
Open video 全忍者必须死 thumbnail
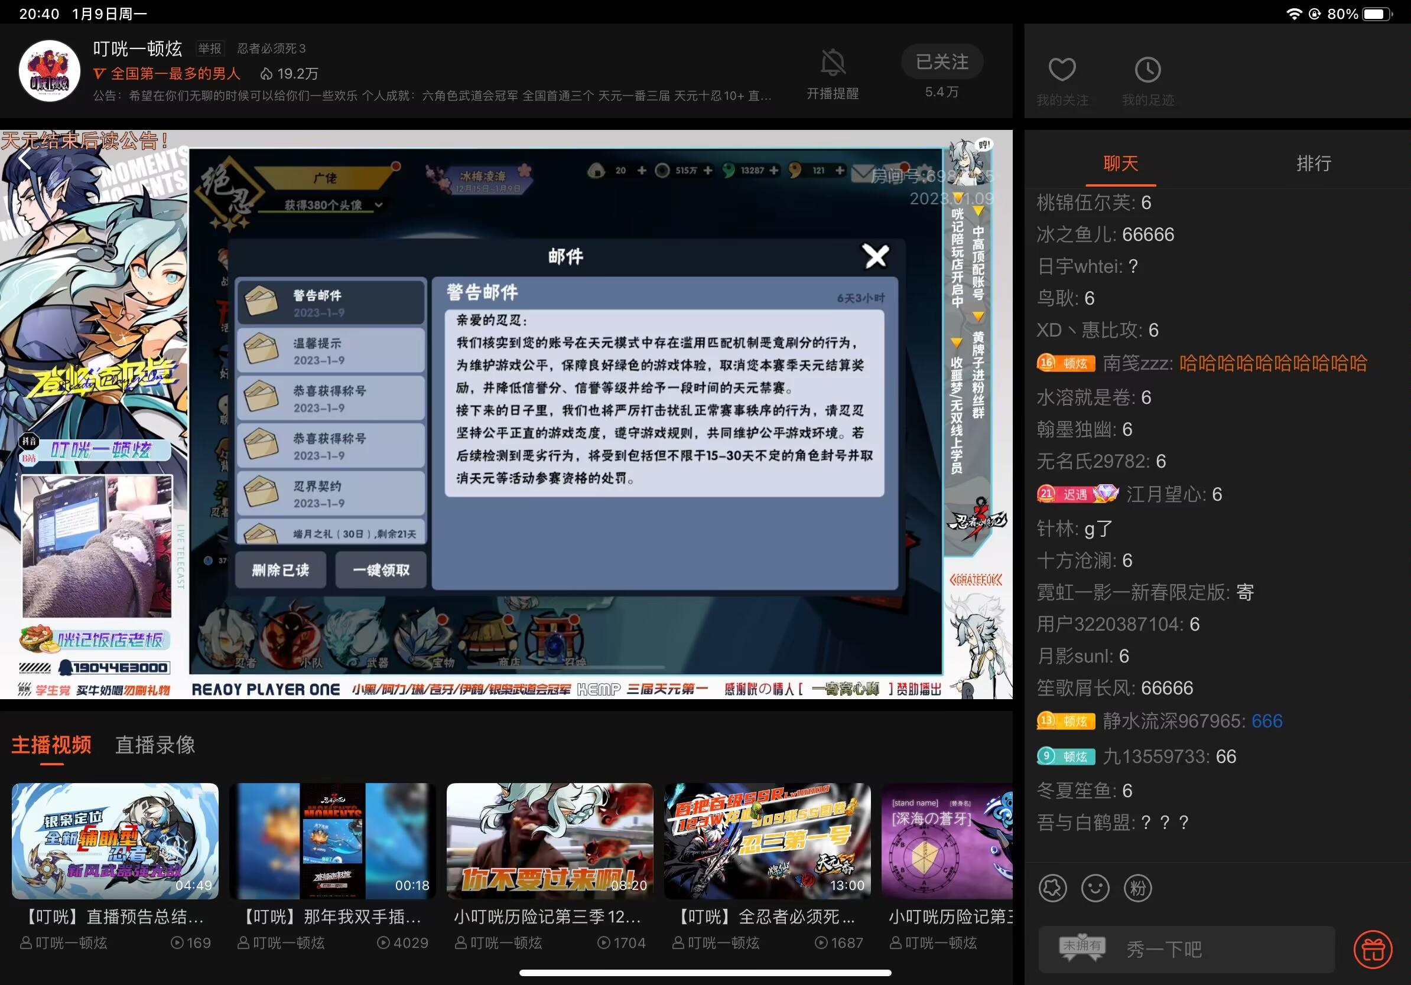pos(768,841)
